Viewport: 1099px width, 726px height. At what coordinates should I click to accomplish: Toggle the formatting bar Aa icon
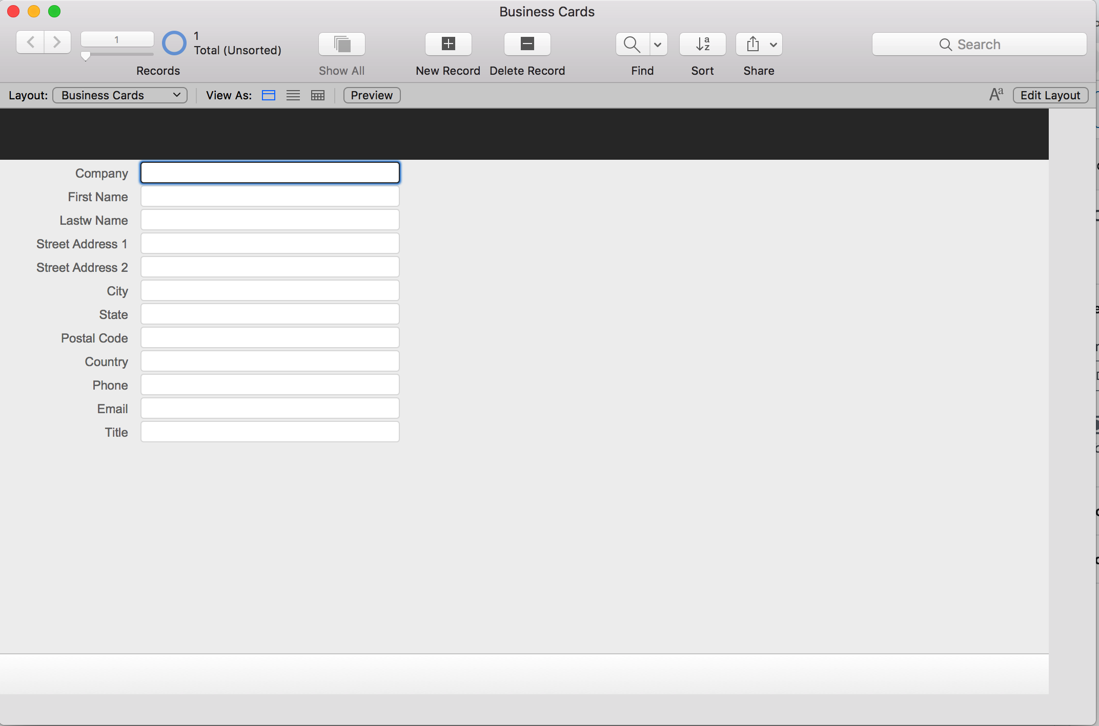coord(996,95)
